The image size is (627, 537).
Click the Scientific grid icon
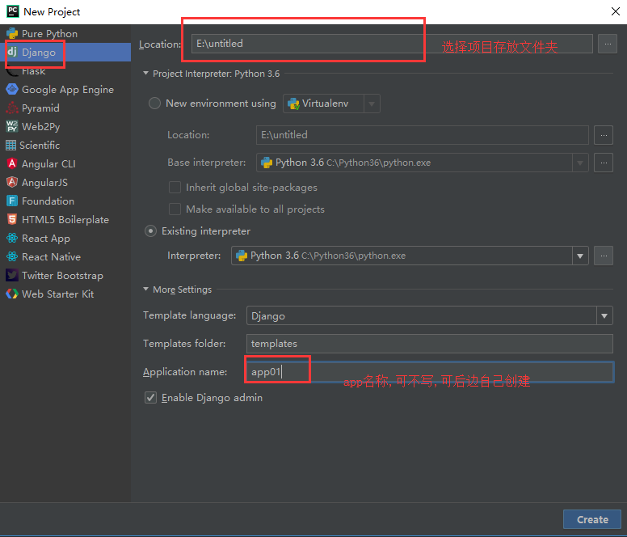pos(11,146)
